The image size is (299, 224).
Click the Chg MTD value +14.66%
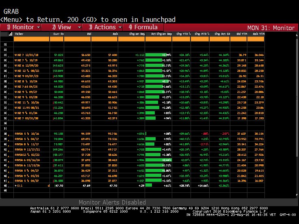pos(203,186)
